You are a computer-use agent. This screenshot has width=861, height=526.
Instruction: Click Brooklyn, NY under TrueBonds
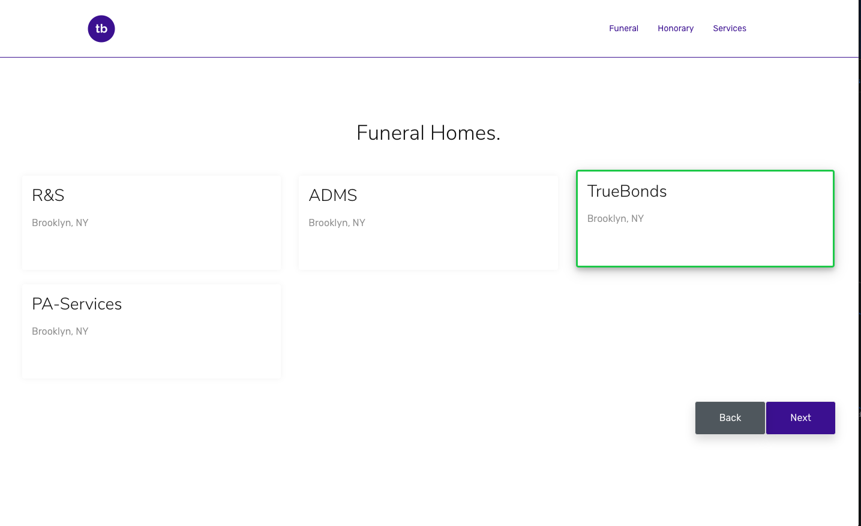[x=616, y=218]
